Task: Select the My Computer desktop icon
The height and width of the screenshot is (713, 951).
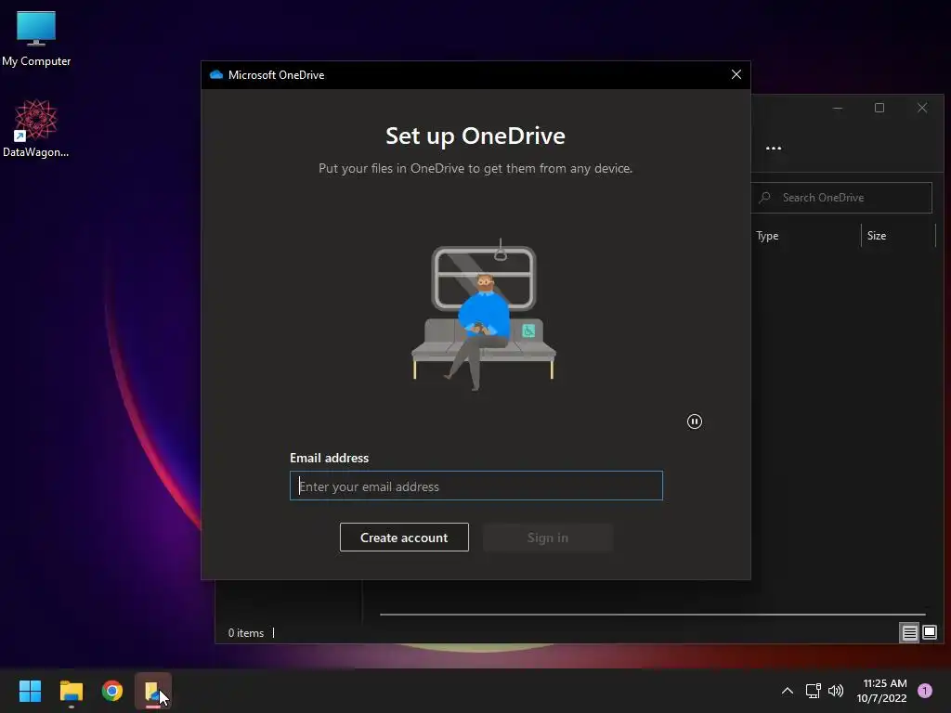Action: click(36, 39)
